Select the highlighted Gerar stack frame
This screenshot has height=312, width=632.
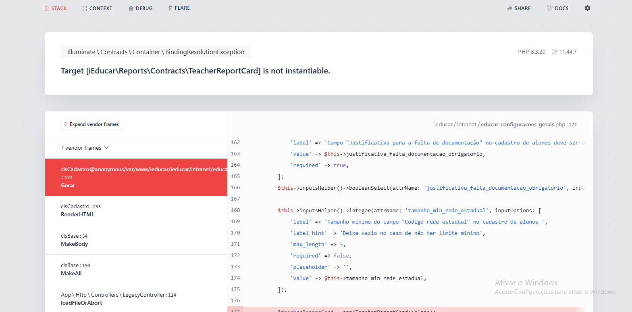click(135, 177)
